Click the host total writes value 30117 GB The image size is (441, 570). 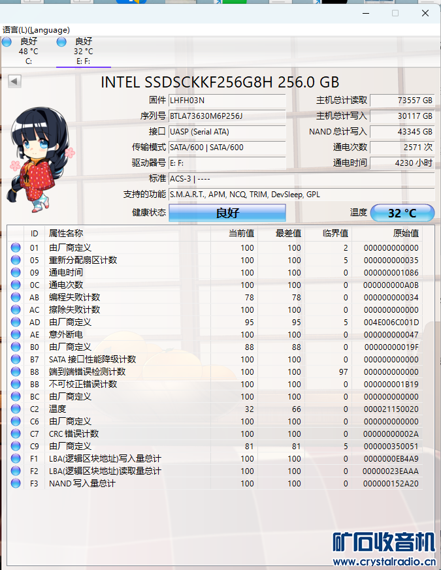click(x=402, y=116)
